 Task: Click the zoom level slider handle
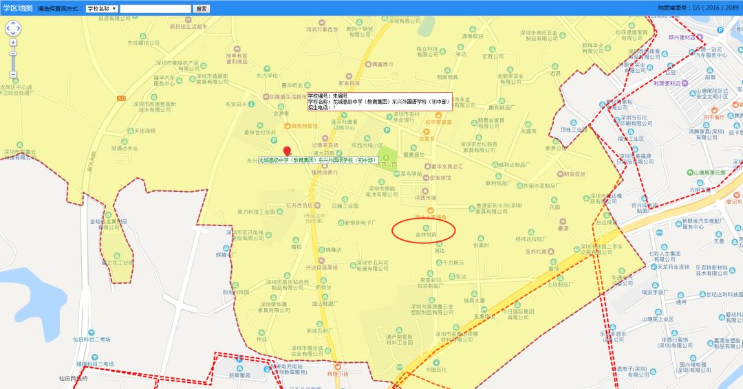(13, 54)
